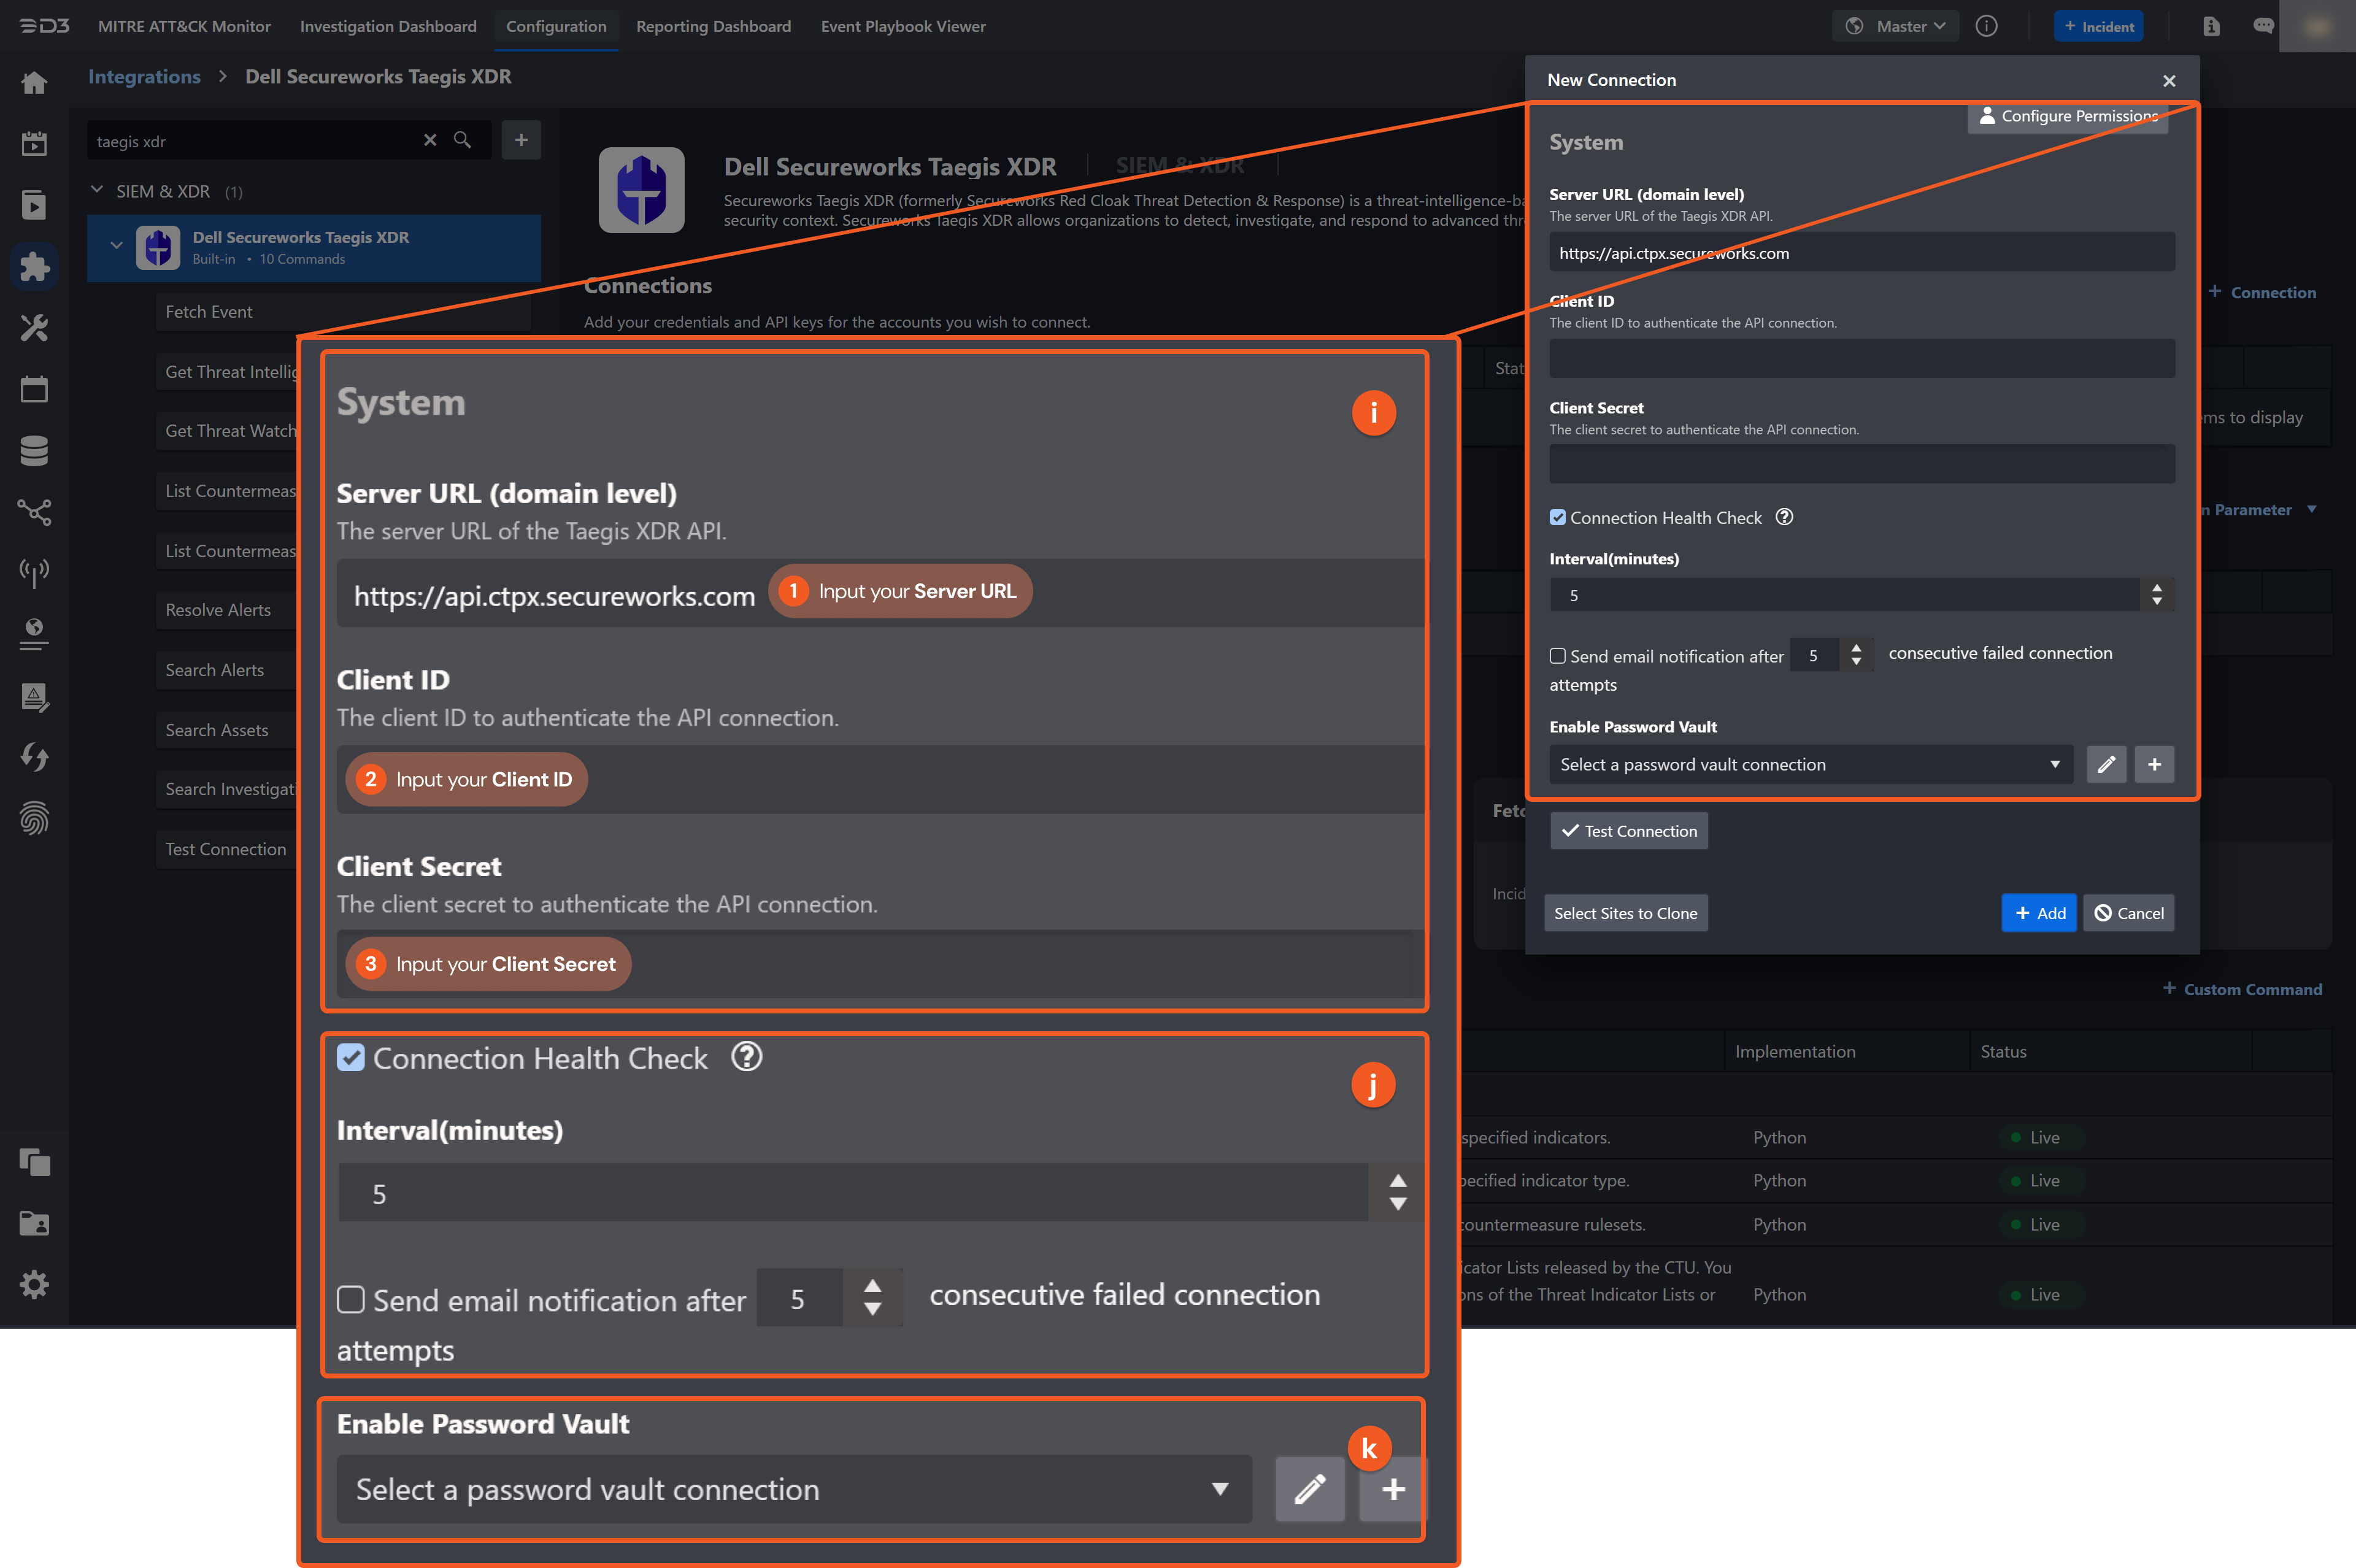Increase the Interval minutes value using the stepper
Screen dimensions: 2356x1568
[x=1397, y=1181]
